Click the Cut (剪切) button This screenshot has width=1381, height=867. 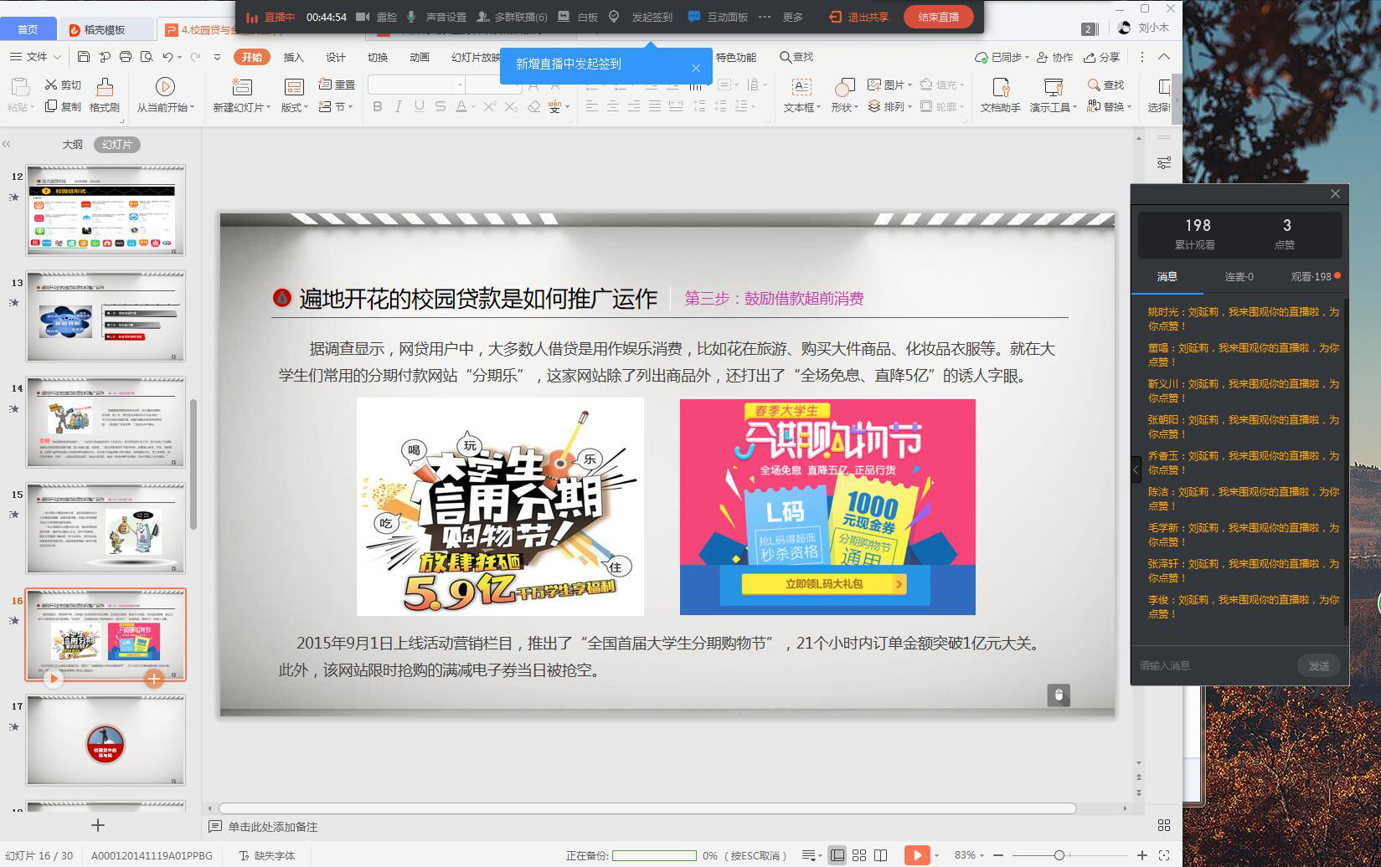[64, 85]
